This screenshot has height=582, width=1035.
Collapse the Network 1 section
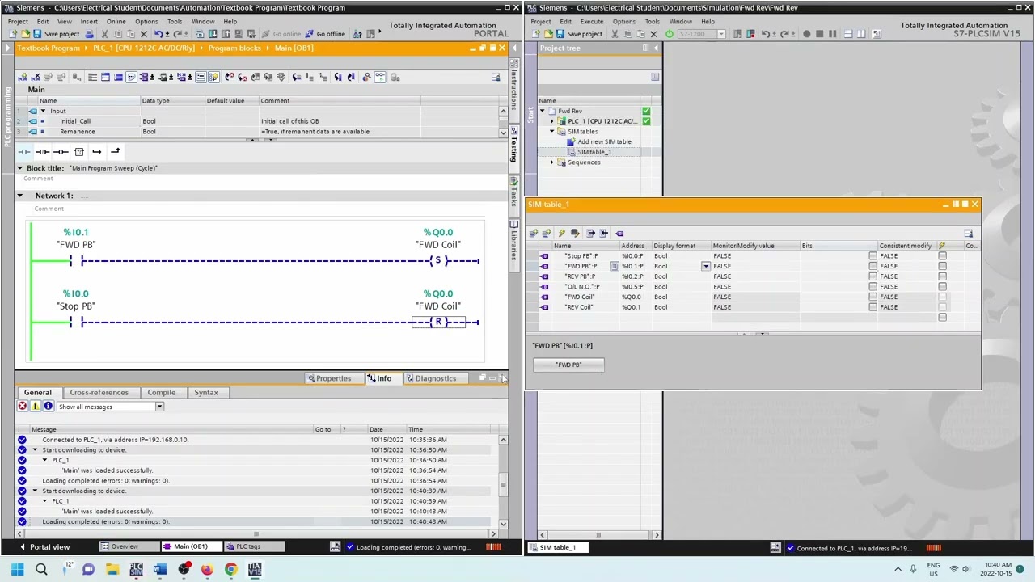[x=20, y=196]
